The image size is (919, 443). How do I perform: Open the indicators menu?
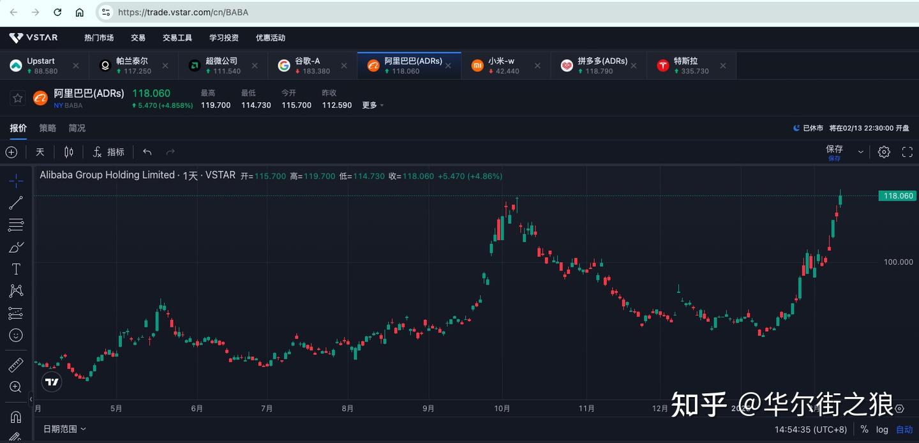click(108, 152)
